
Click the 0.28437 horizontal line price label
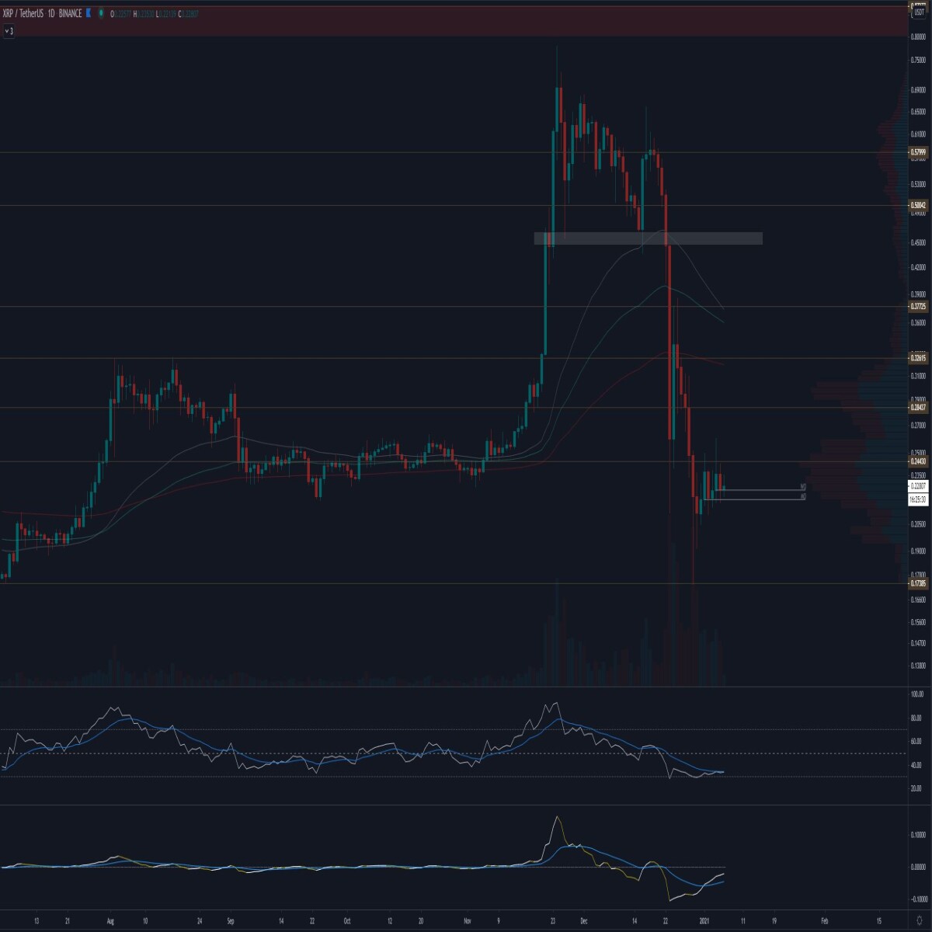tap(918, 407)
